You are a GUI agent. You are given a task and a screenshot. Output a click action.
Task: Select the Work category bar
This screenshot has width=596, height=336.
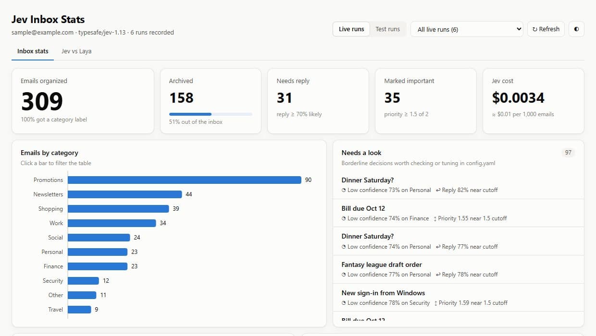tap(112, 223)
